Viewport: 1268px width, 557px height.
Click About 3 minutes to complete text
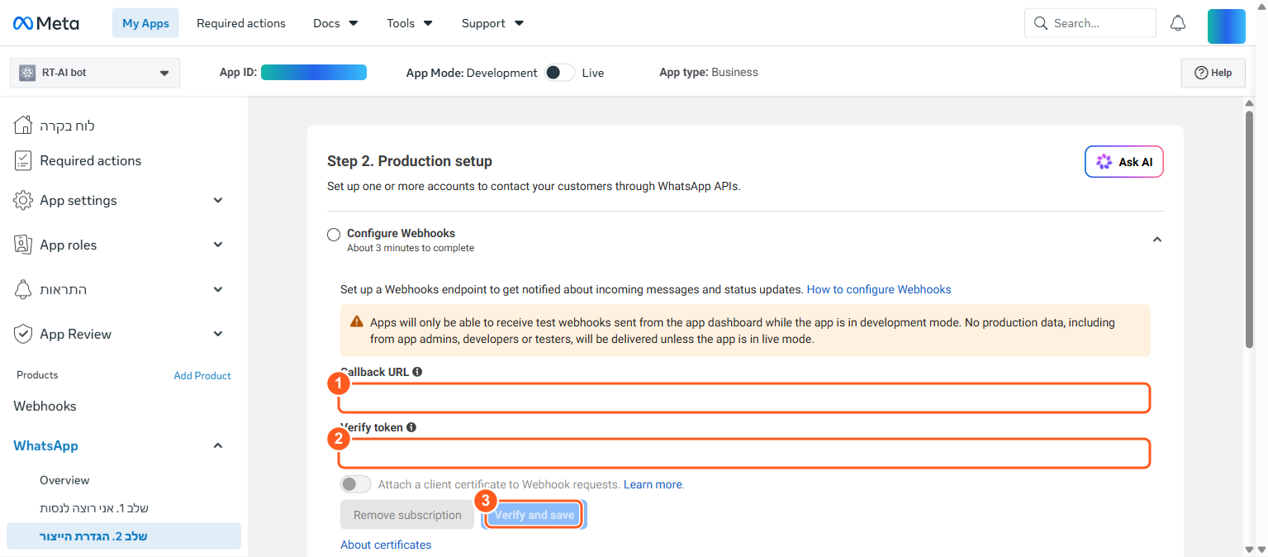411,248
